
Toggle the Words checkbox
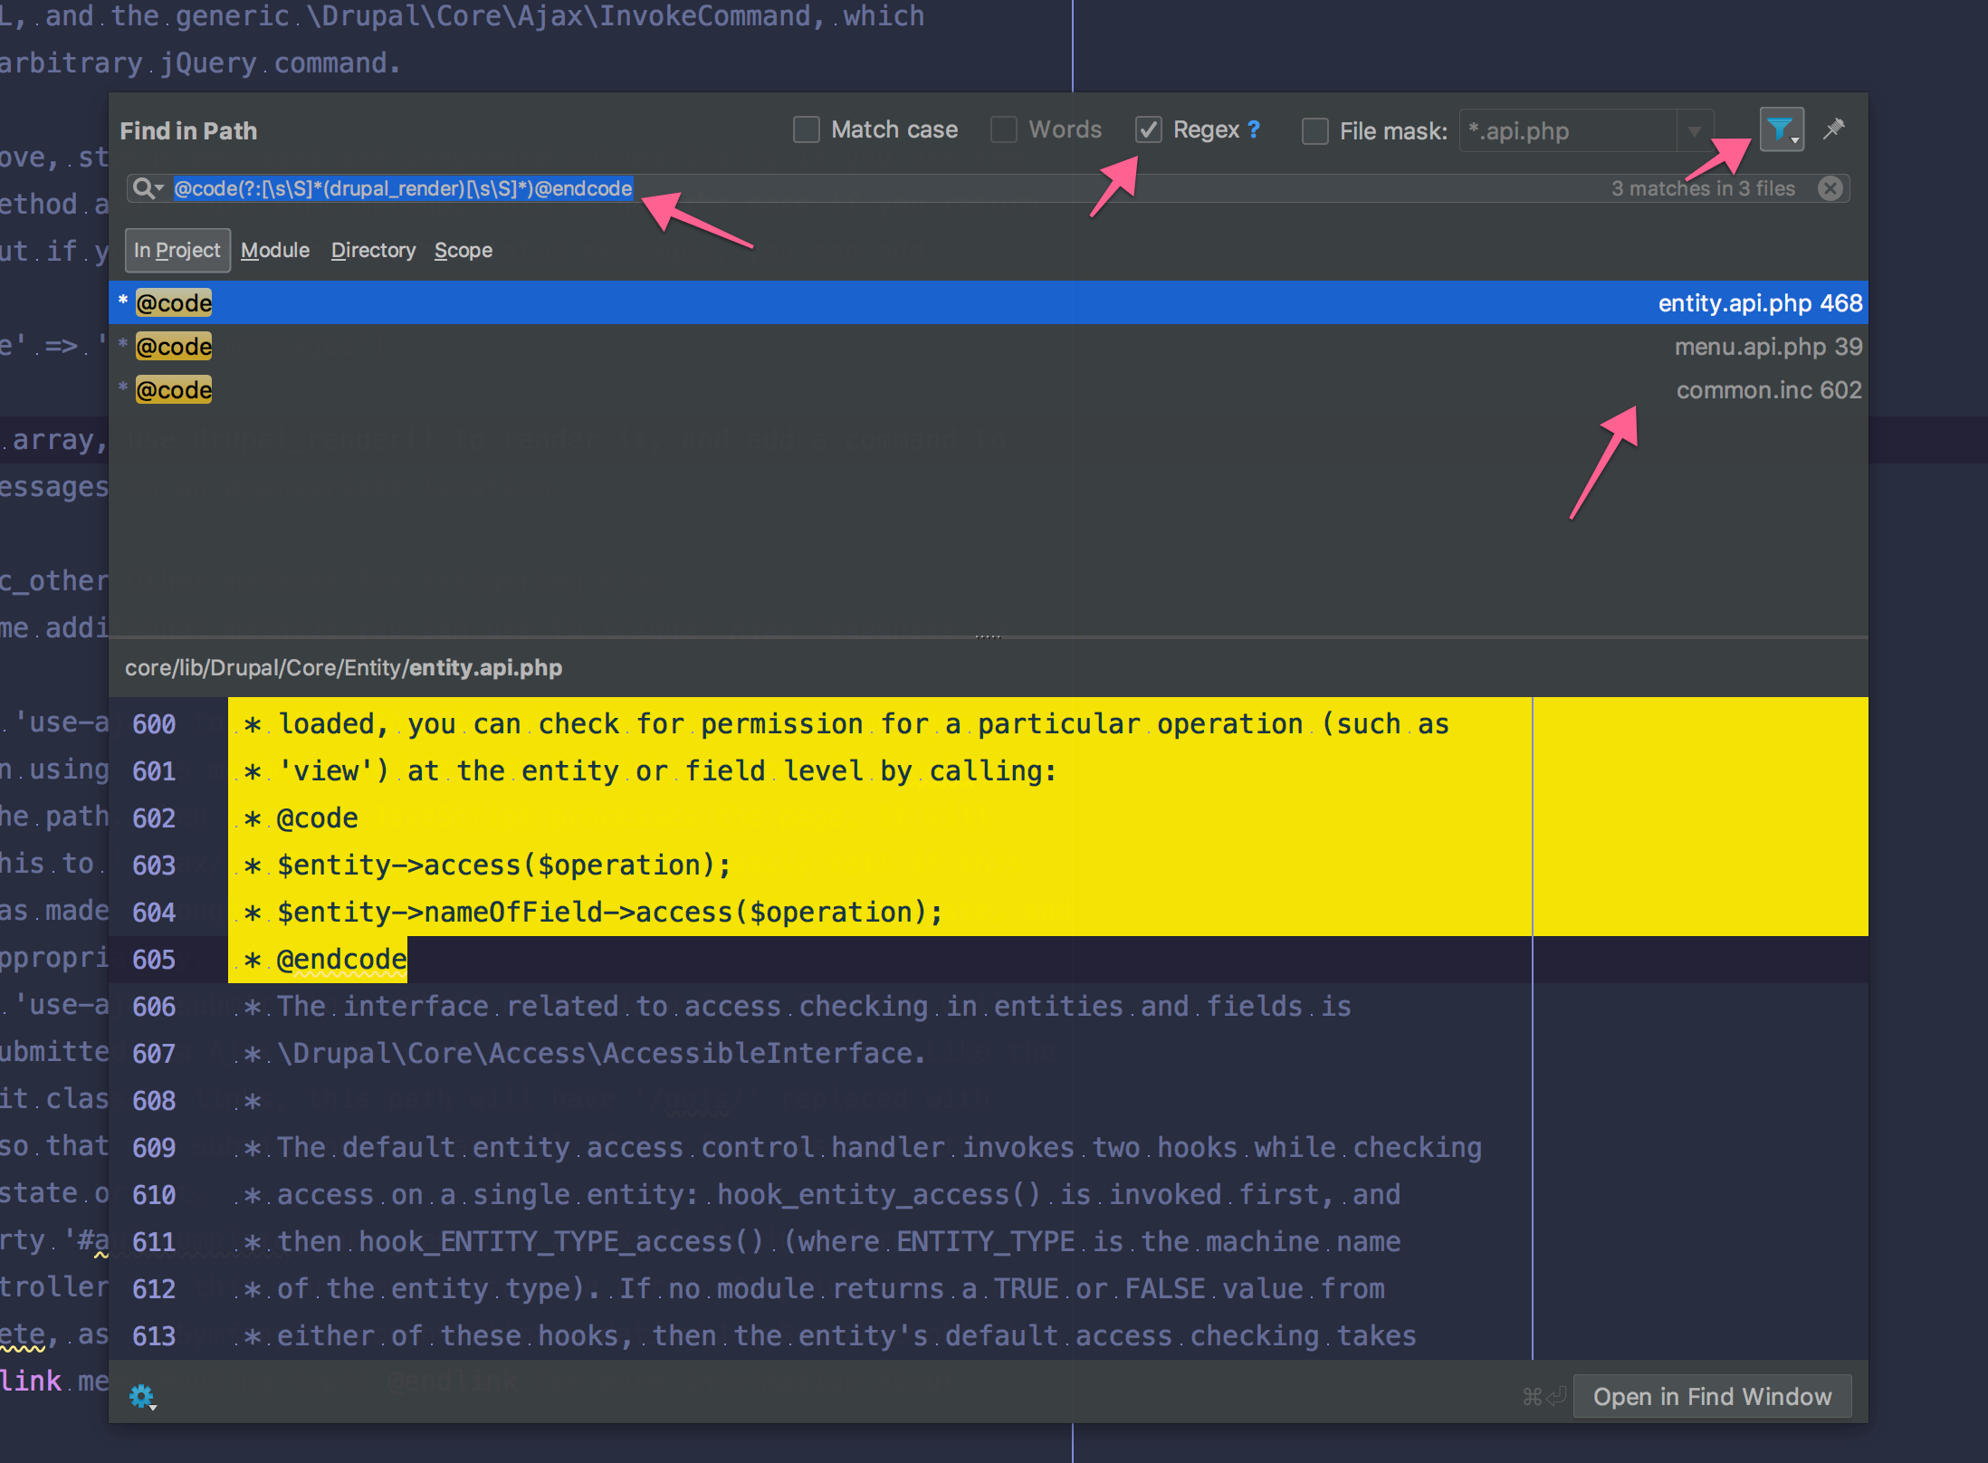pos(1003,130)
